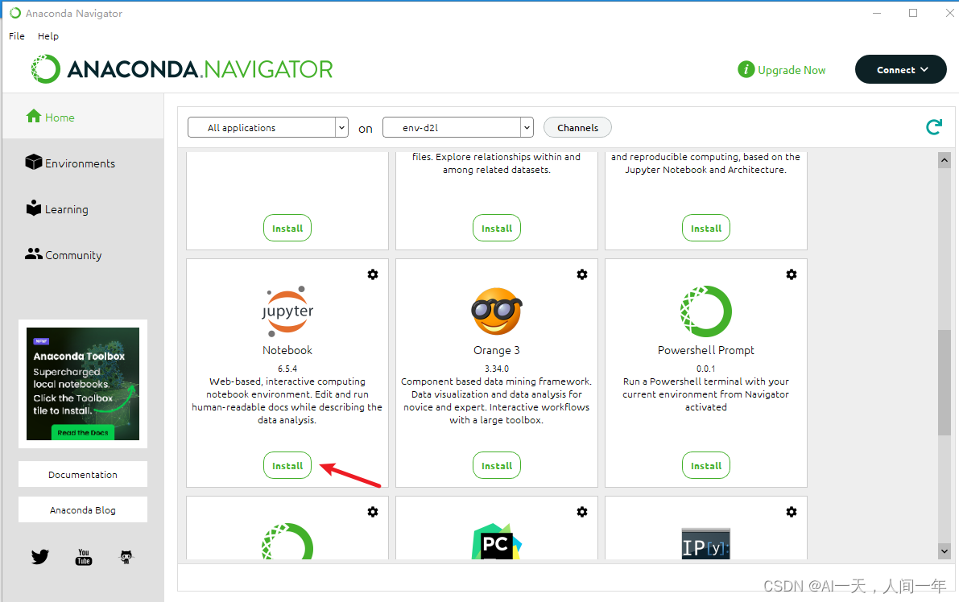
Task: Click the Community people icon
Action: 34,254
